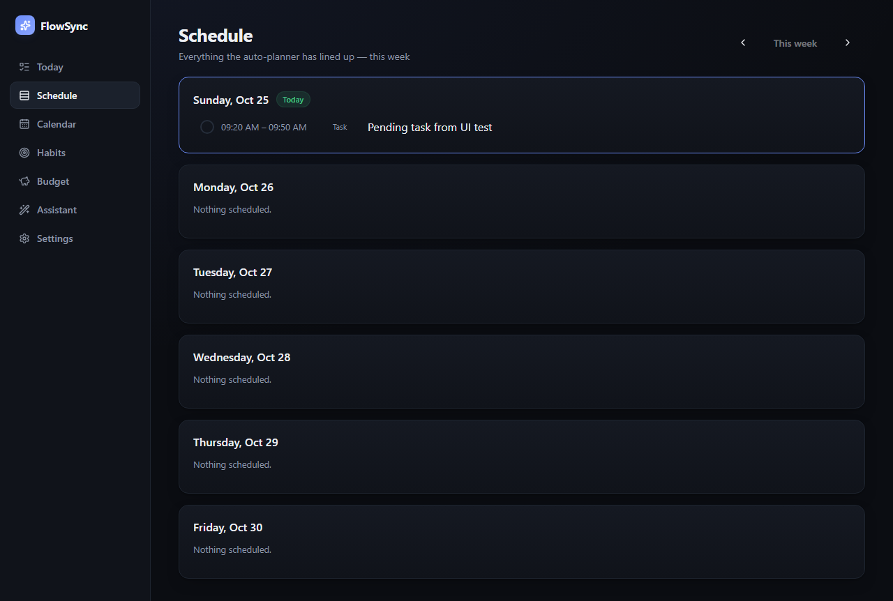This screenshot has width=893, height=601.
Task: Click the FlowSync logo icon
Action: pos(25,25)
